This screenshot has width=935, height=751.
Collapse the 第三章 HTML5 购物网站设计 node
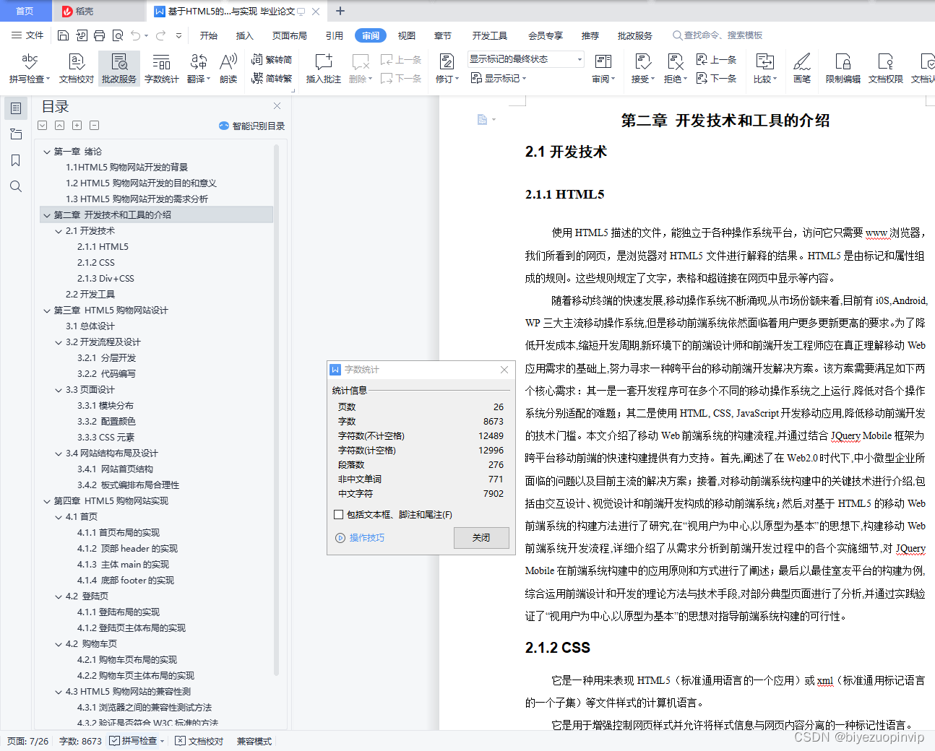(x=47, y=311)
